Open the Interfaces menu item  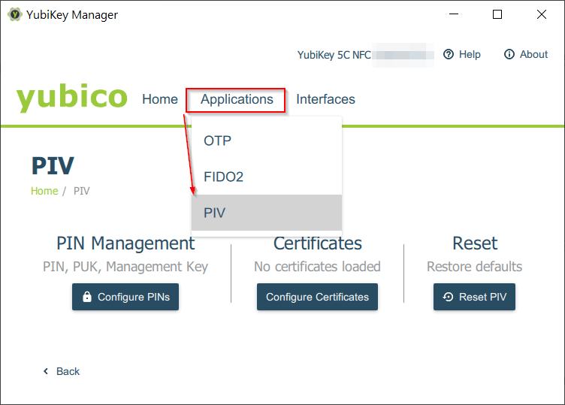[x=325, y=99]
